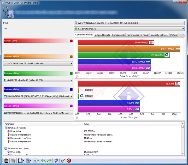Toggle the green Reference Drive square
Image resolution: width=188 pixels, height=165 pixels.
pos(71,73)
